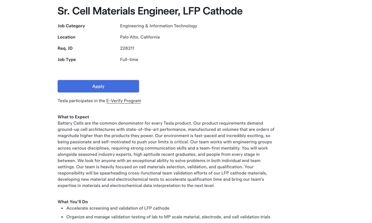The image size is (372, 223).
Task: Select the What You'll Do heading
Action: tap(73, 202)
